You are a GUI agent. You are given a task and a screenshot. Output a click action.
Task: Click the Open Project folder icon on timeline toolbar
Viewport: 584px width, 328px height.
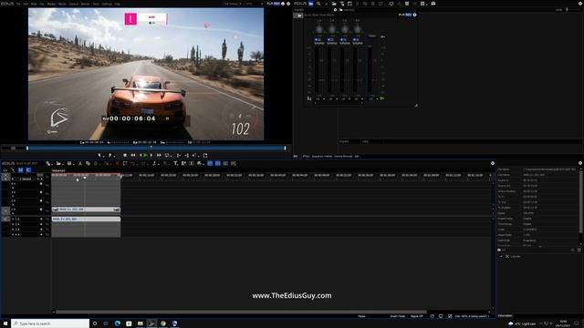(x=58, y=163)
